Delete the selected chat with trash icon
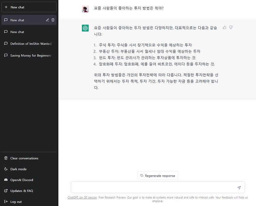This screenshot has height=206, width=256. (x=53, y=20)
